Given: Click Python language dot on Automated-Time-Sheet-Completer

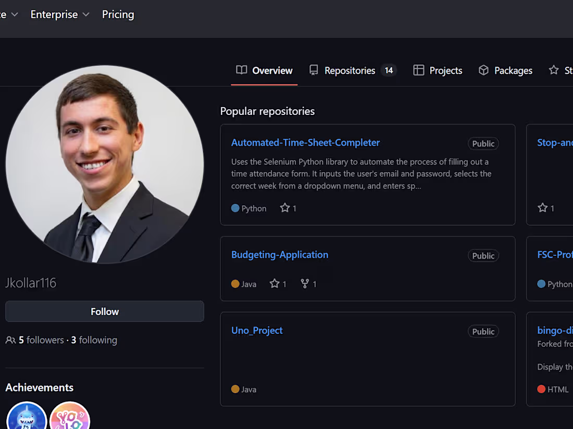Looking at the screenshot, I should (235, 209).
